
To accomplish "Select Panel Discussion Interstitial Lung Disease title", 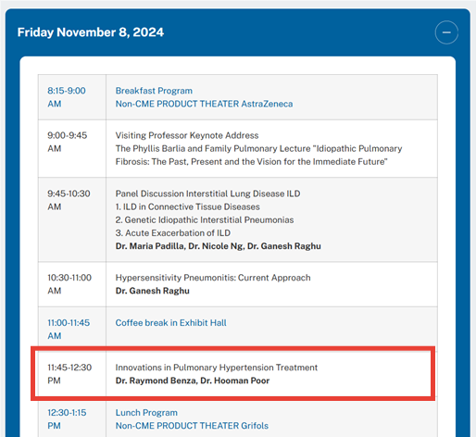I will coord(207,194).
